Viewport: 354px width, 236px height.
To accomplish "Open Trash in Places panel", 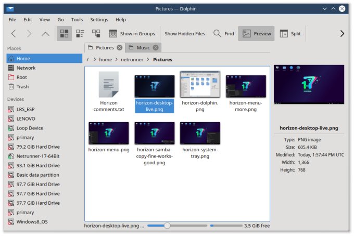I will [x=22, y=87].
